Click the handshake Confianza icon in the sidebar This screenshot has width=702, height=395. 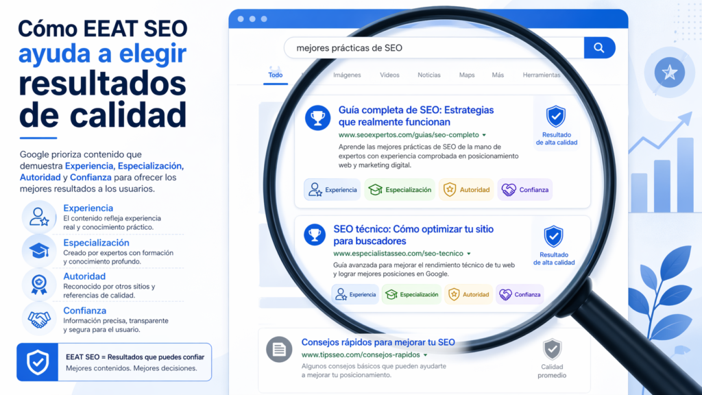point(39,318)
